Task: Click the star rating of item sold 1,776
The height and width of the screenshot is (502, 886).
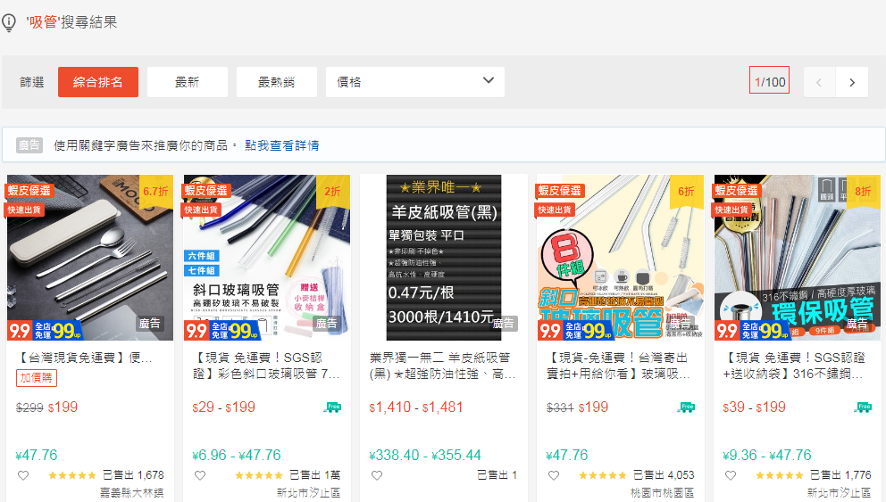Action: pos(780,475)
